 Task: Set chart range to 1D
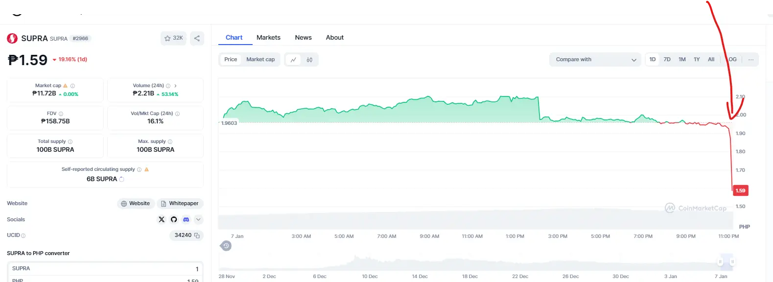[x=653, y=60]
